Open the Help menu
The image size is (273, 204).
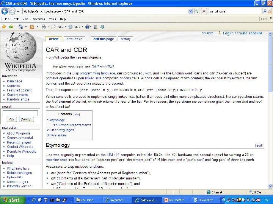63,19
